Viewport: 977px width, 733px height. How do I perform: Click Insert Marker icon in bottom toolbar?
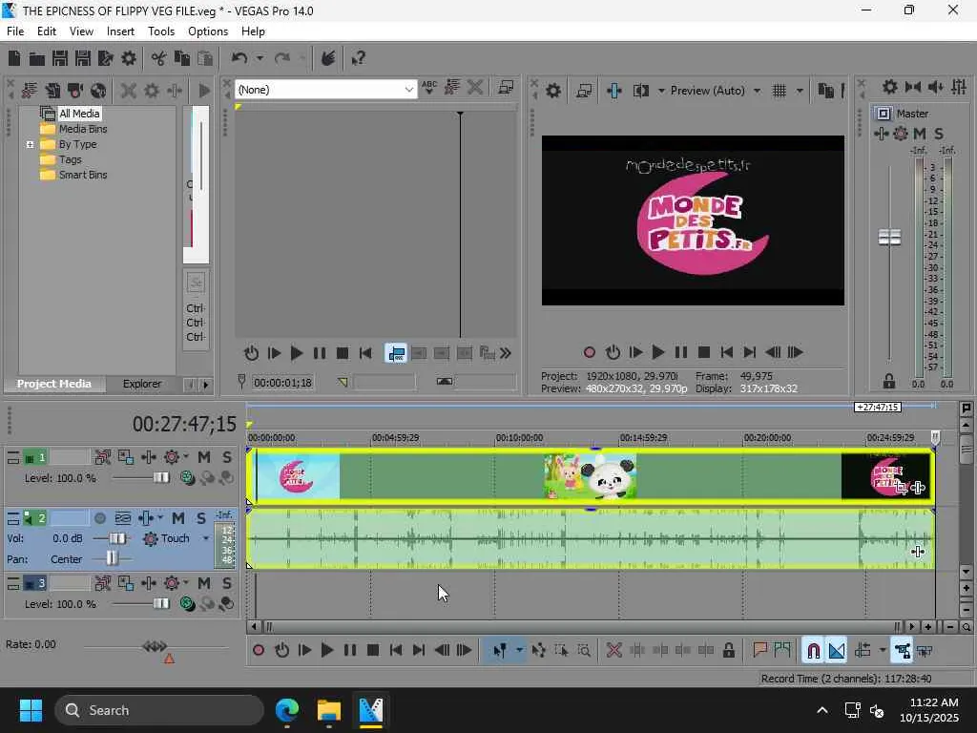[759, 651]
